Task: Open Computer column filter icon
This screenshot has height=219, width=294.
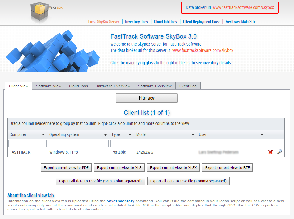Action: click(x=43, y=135)
